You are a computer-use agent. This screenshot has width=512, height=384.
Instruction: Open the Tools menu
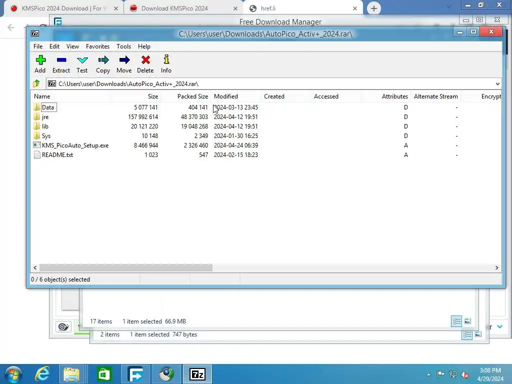tap(124, 46)
